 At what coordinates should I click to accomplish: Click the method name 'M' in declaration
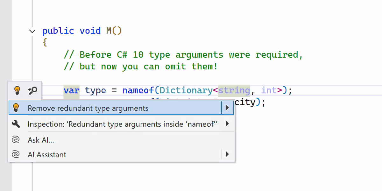[x=109, y=31]
